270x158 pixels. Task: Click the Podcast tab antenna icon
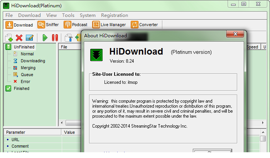pyautogui.click(x=67, y=25)
